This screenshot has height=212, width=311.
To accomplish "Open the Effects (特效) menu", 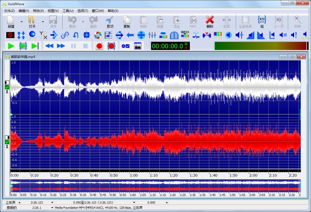I will [x=38, y=10].
